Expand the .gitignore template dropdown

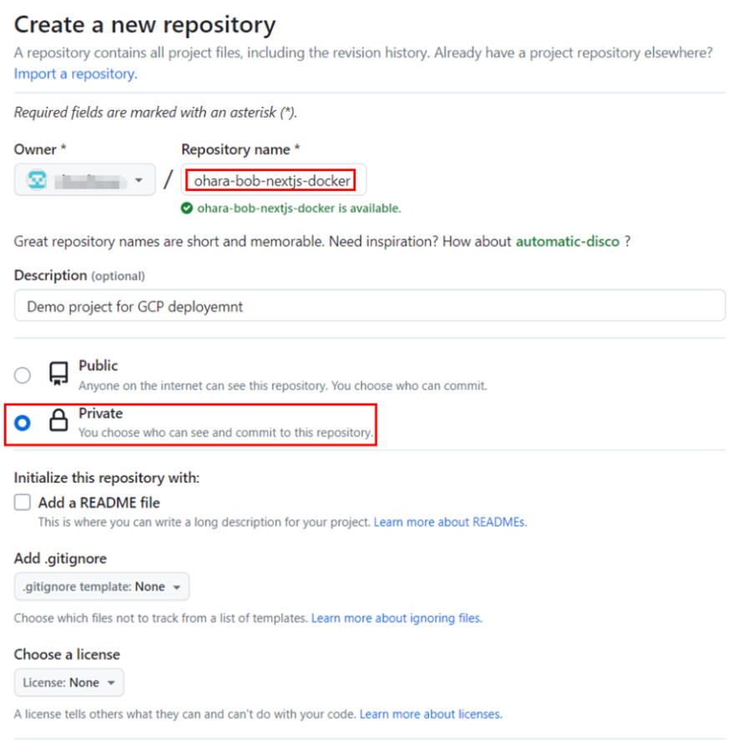(102, 586)
